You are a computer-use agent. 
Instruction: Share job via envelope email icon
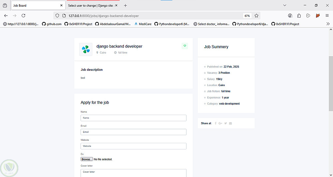(x=230, y=123)
